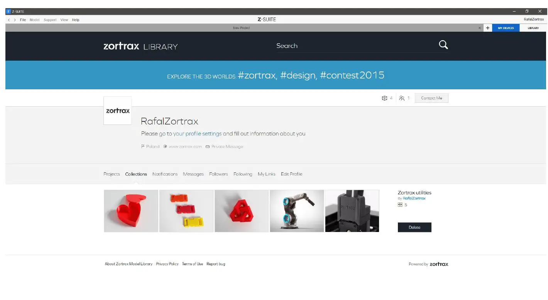Click the cube icon showing 4 projects
Viewport: 548px width, 300px height.
pyautogui.click(x=383, y=98)
